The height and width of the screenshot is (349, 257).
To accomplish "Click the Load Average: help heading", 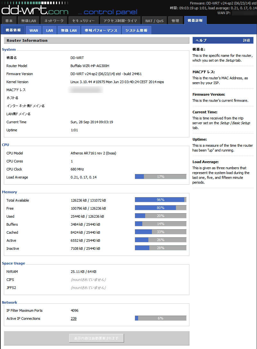I will [205, 162].
